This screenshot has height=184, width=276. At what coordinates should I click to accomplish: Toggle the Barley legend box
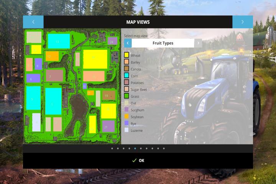click(127, 62)
